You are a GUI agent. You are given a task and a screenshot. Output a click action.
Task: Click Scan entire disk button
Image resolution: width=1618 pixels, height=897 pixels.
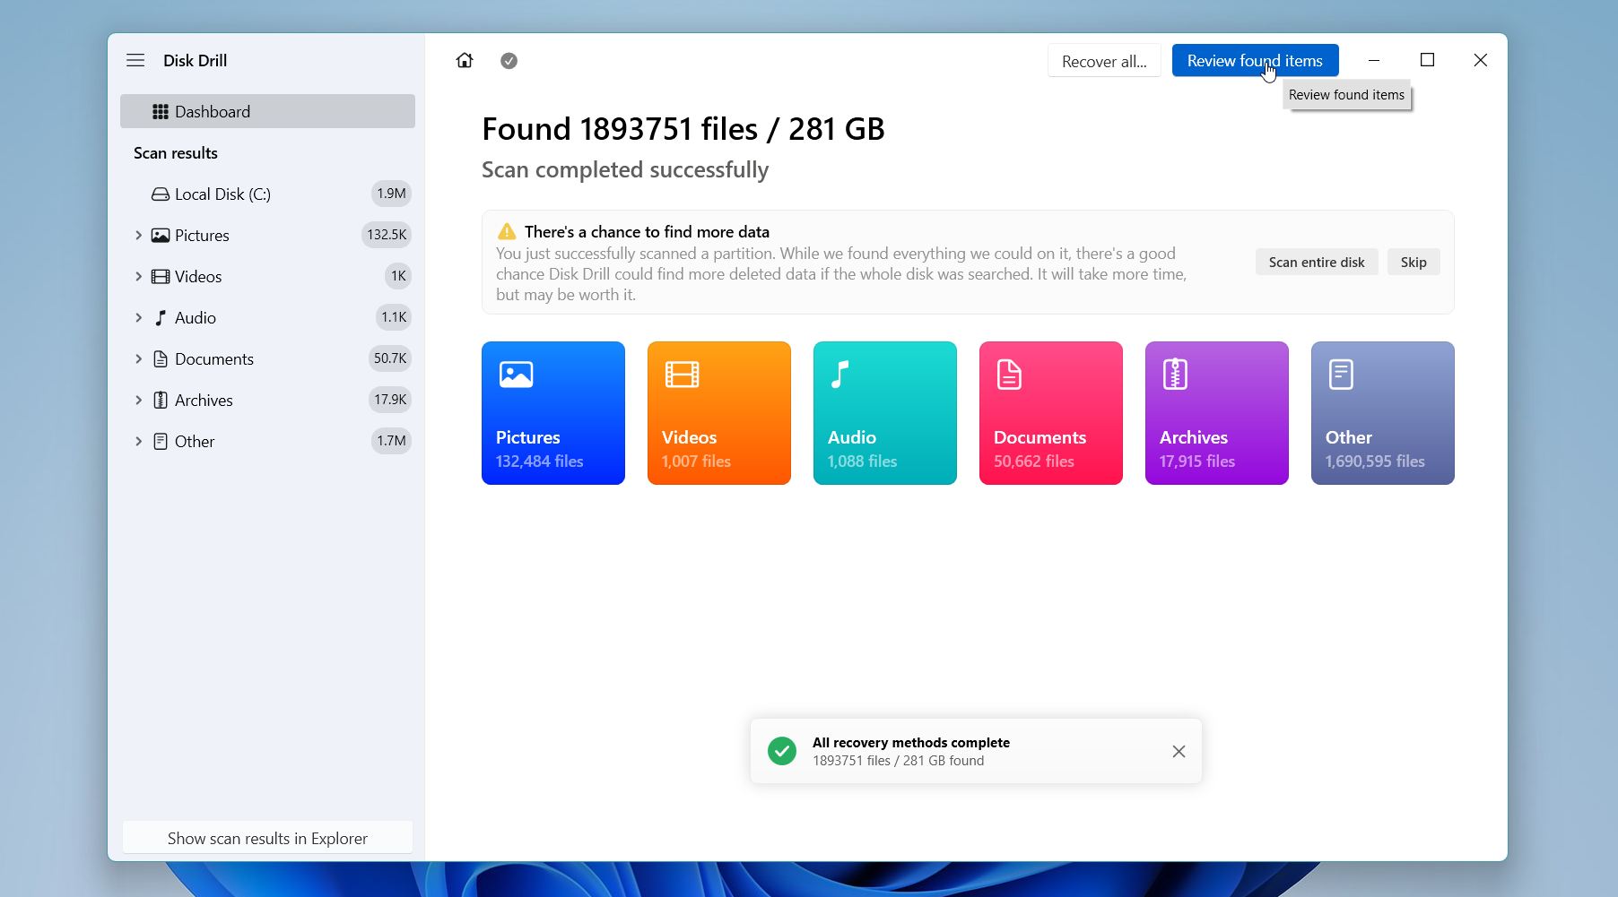(x=1317, y=263)
